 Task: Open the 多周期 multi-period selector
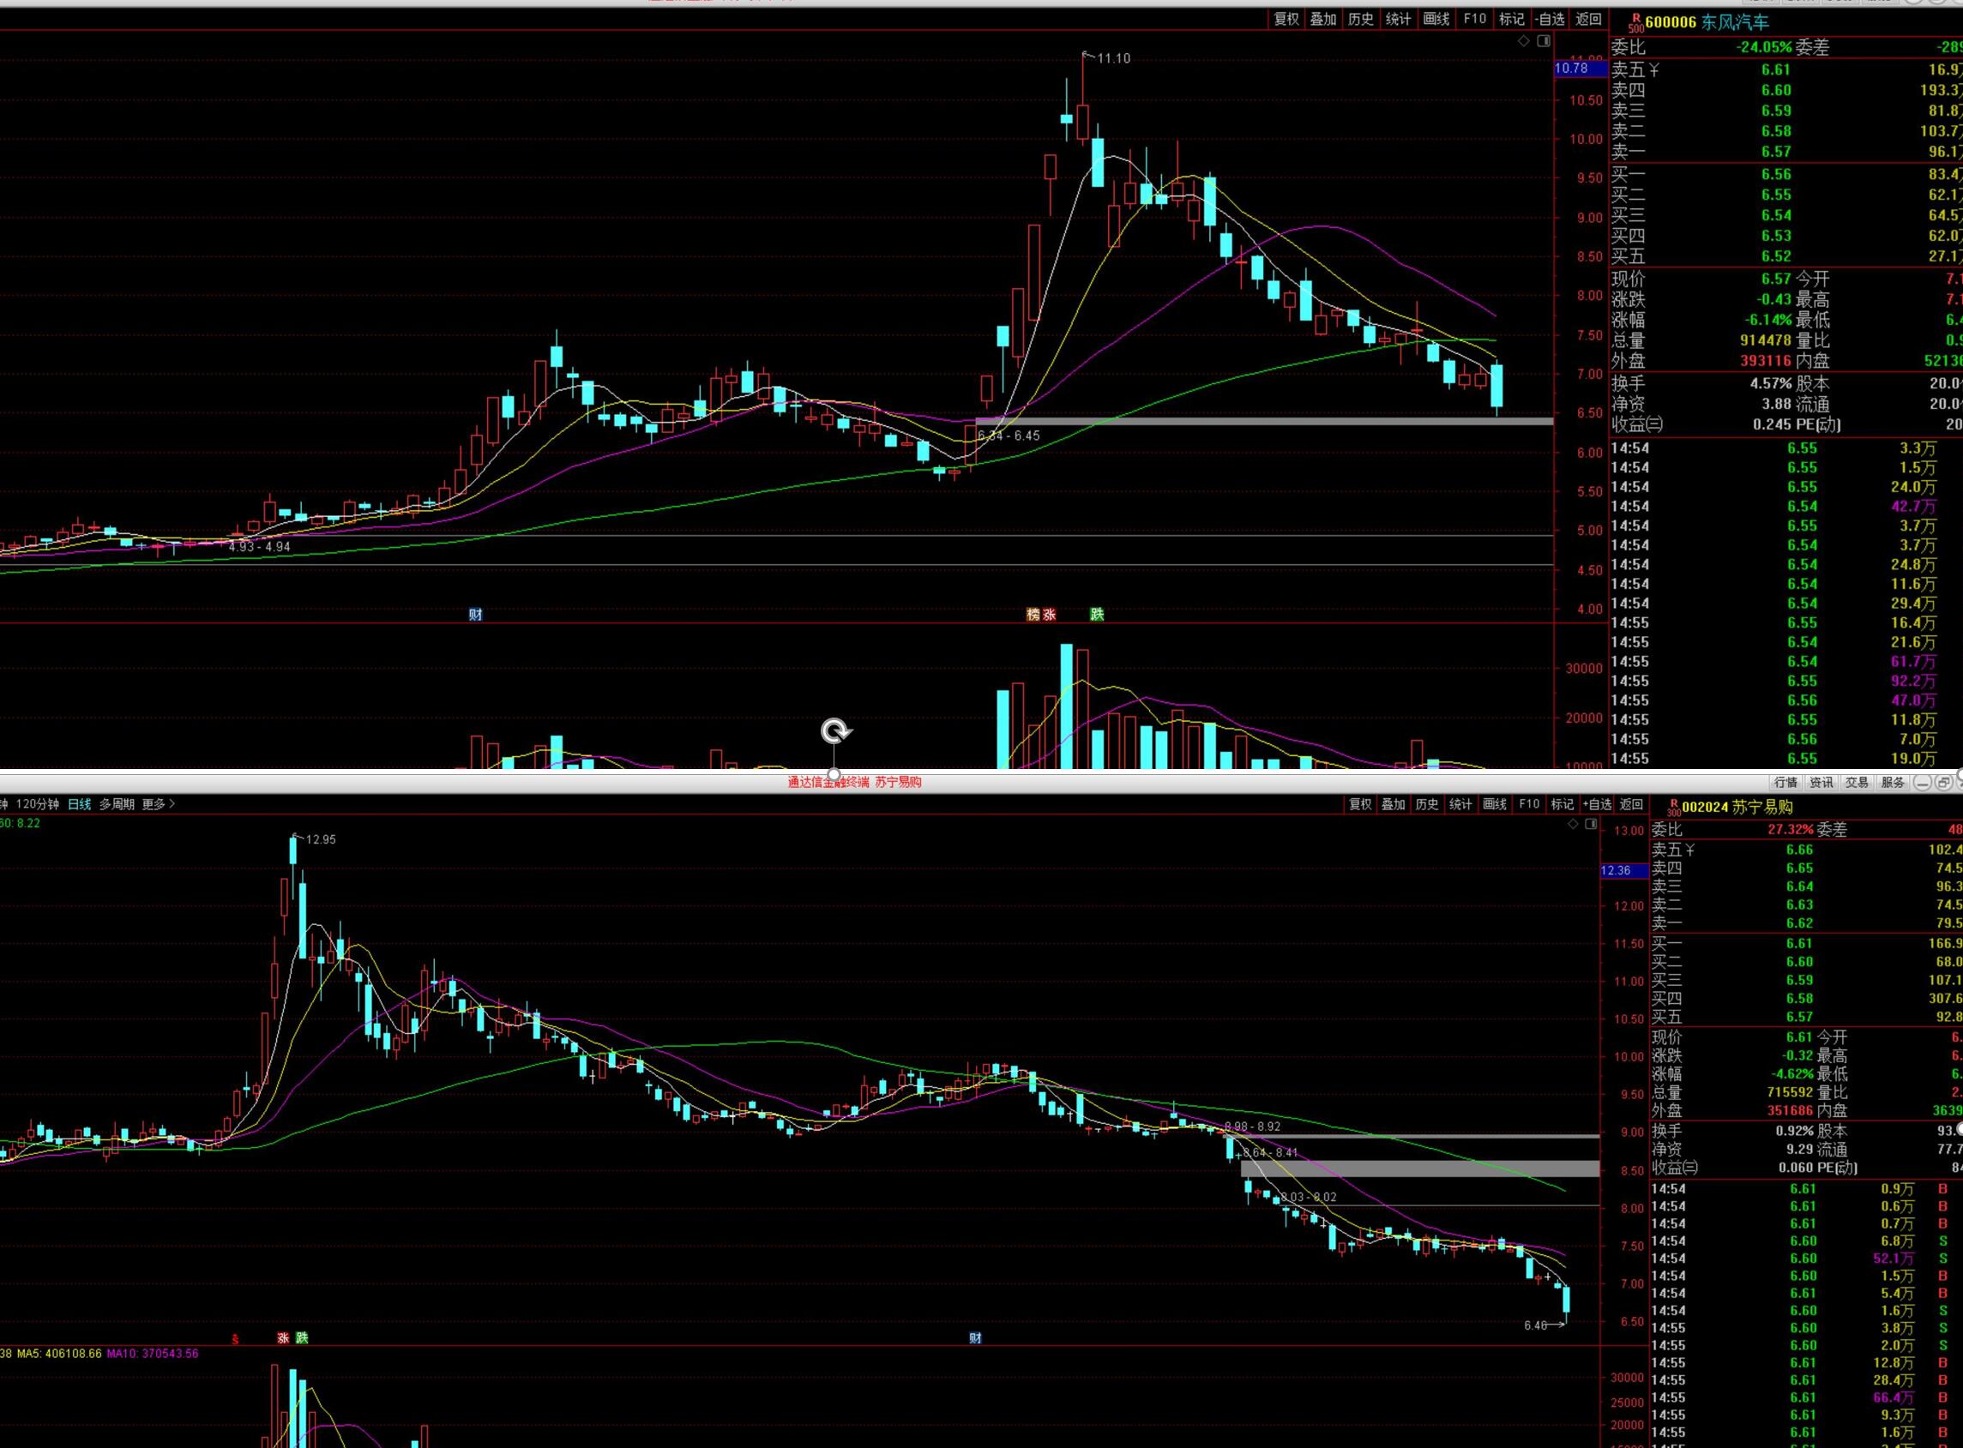click(117, 804)
